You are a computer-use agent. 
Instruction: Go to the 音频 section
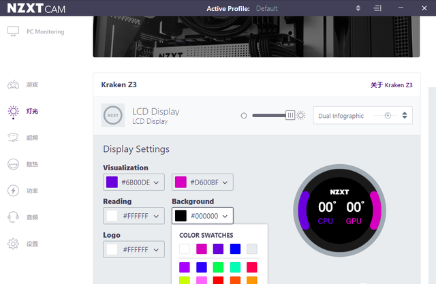point(32,217)
